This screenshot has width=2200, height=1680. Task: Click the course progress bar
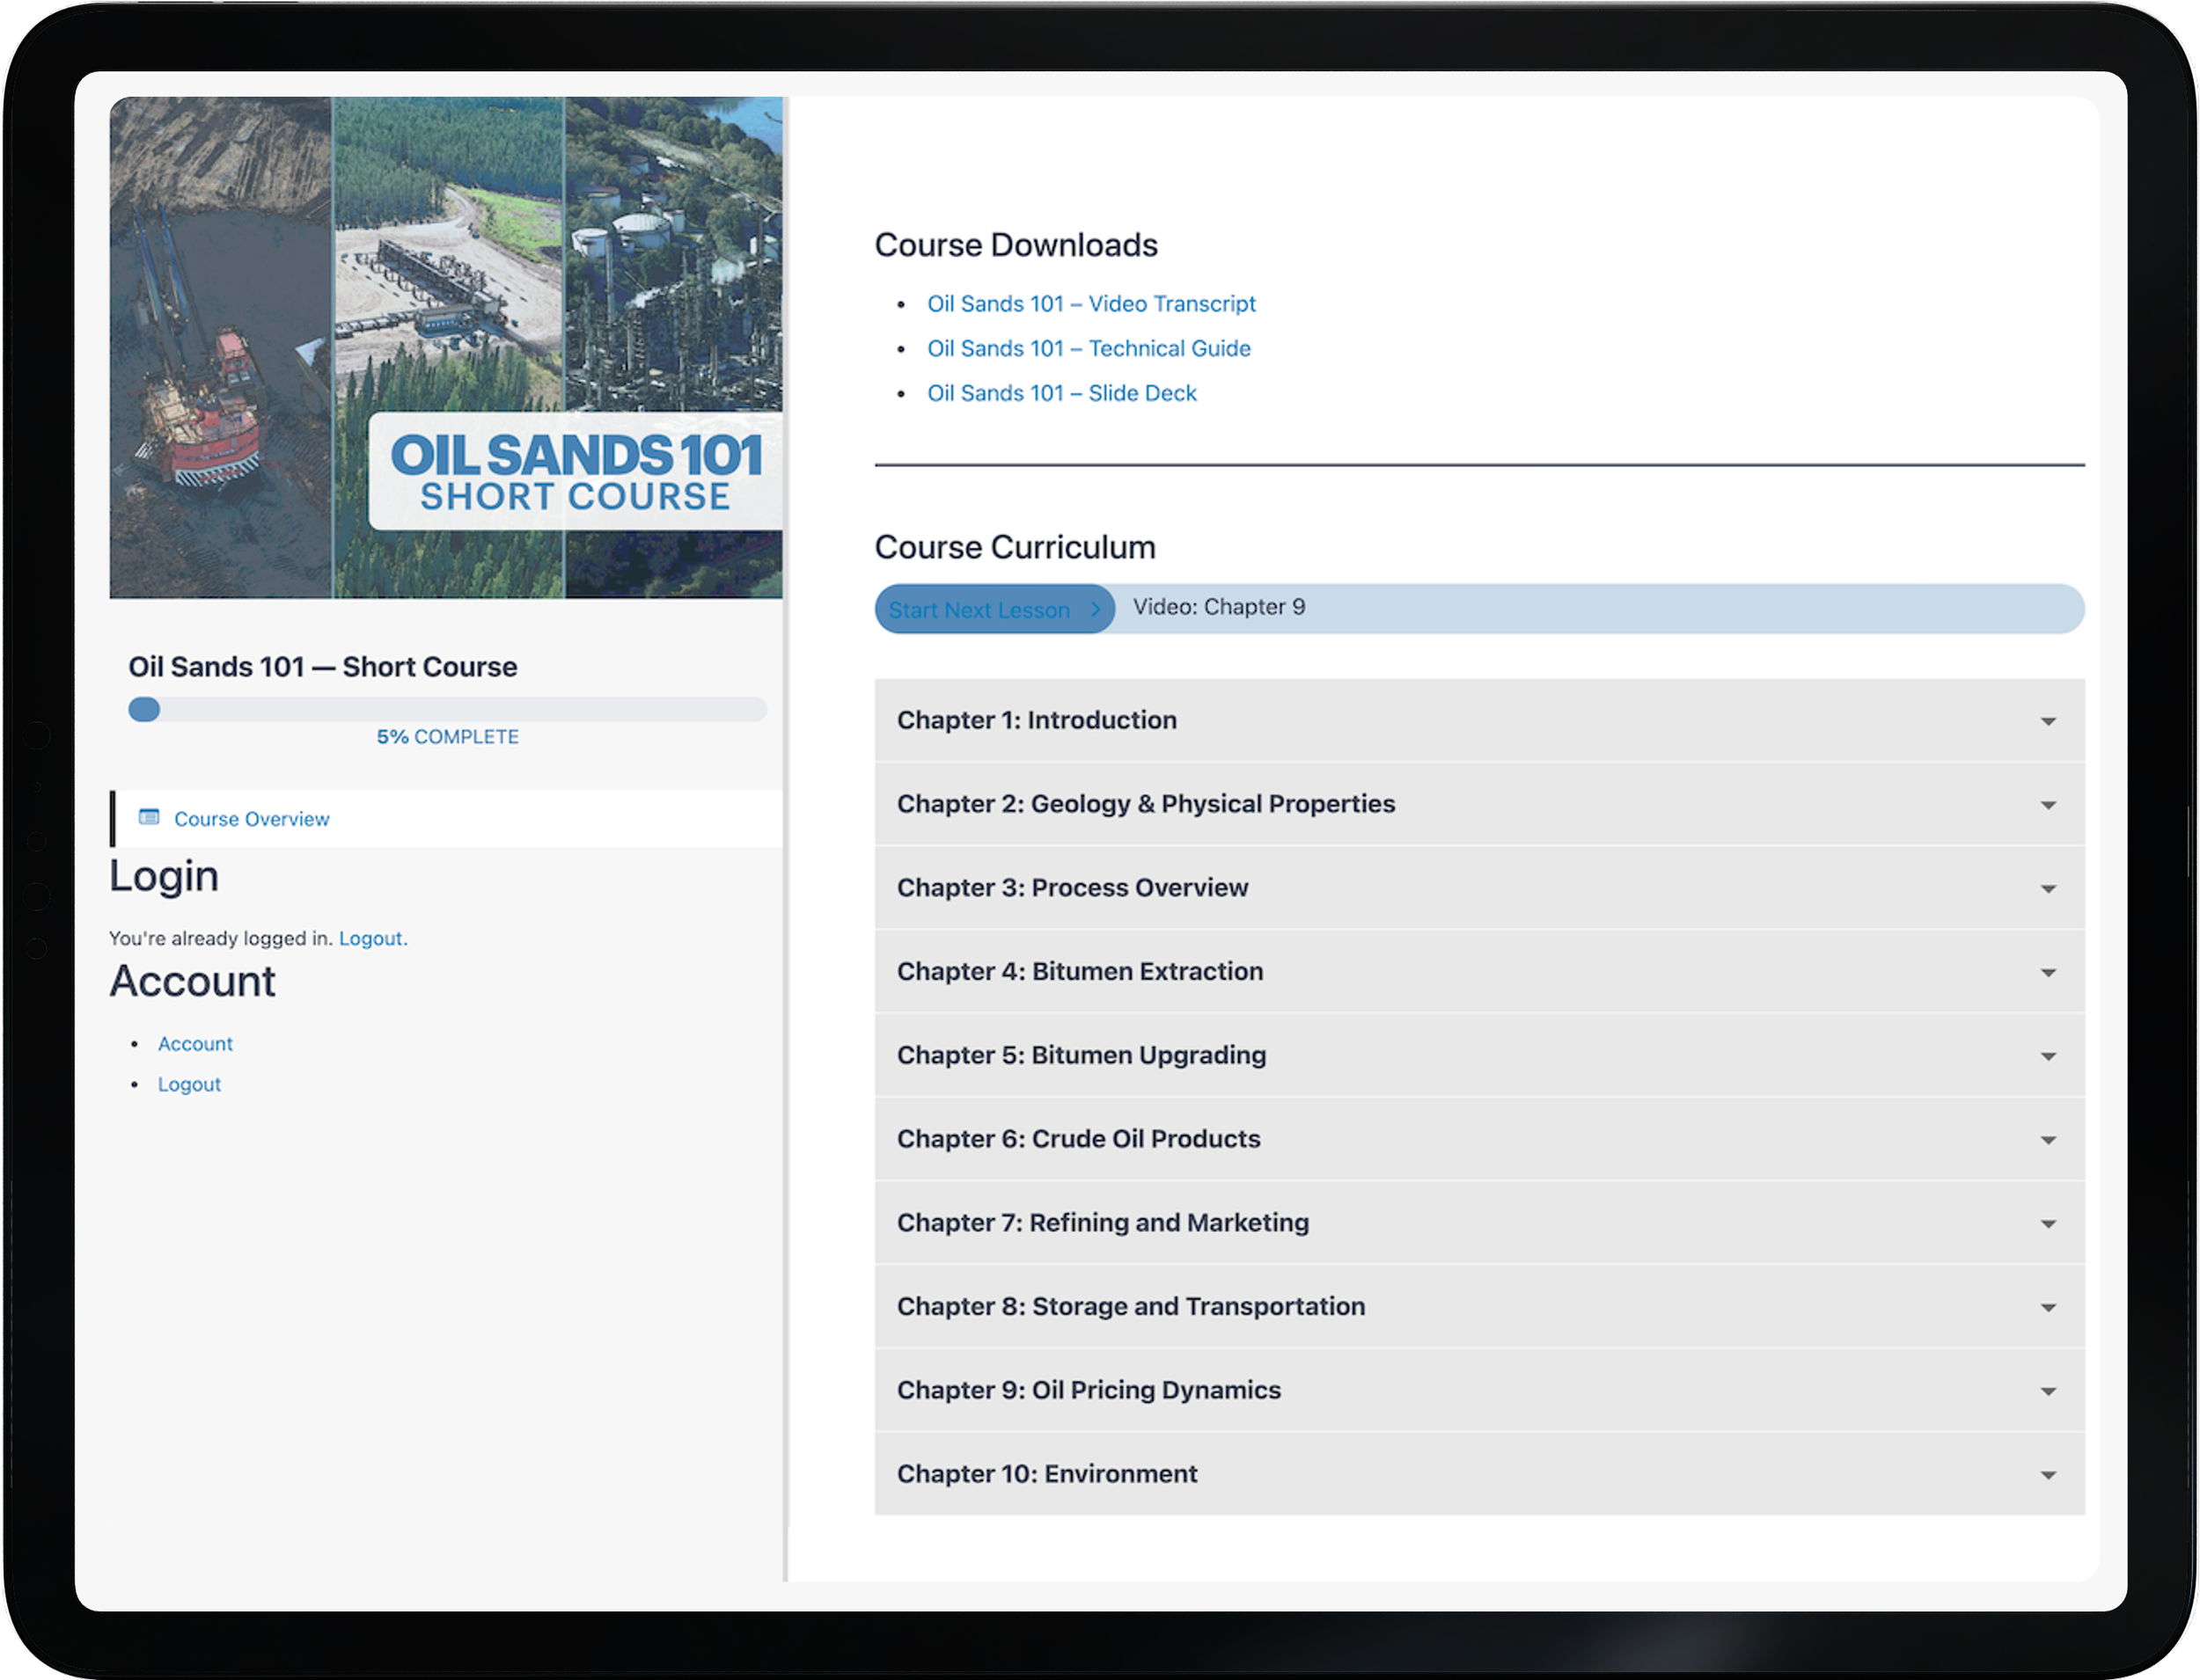447,710
